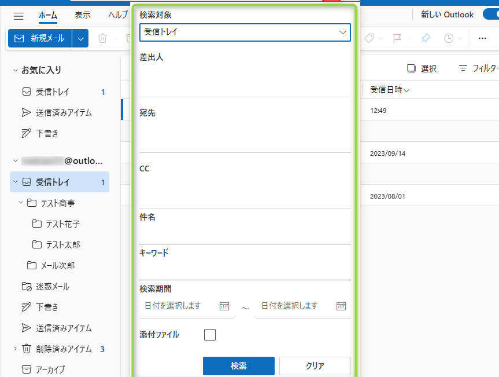Click the pin icon in toolbar
Viewport: 499px width, 377px height.
click(426, 38)
